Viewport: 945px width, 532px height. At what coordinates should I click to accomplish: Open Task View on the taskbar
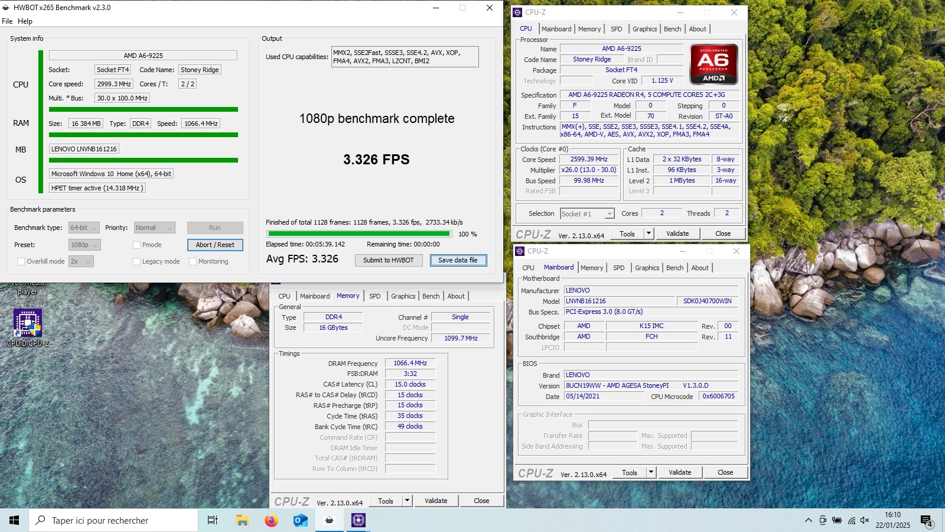click(213, 520)
